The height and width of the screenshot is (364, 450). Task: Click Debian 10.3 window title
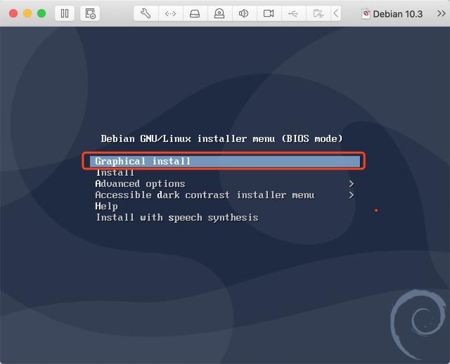[x=392, y=14]
